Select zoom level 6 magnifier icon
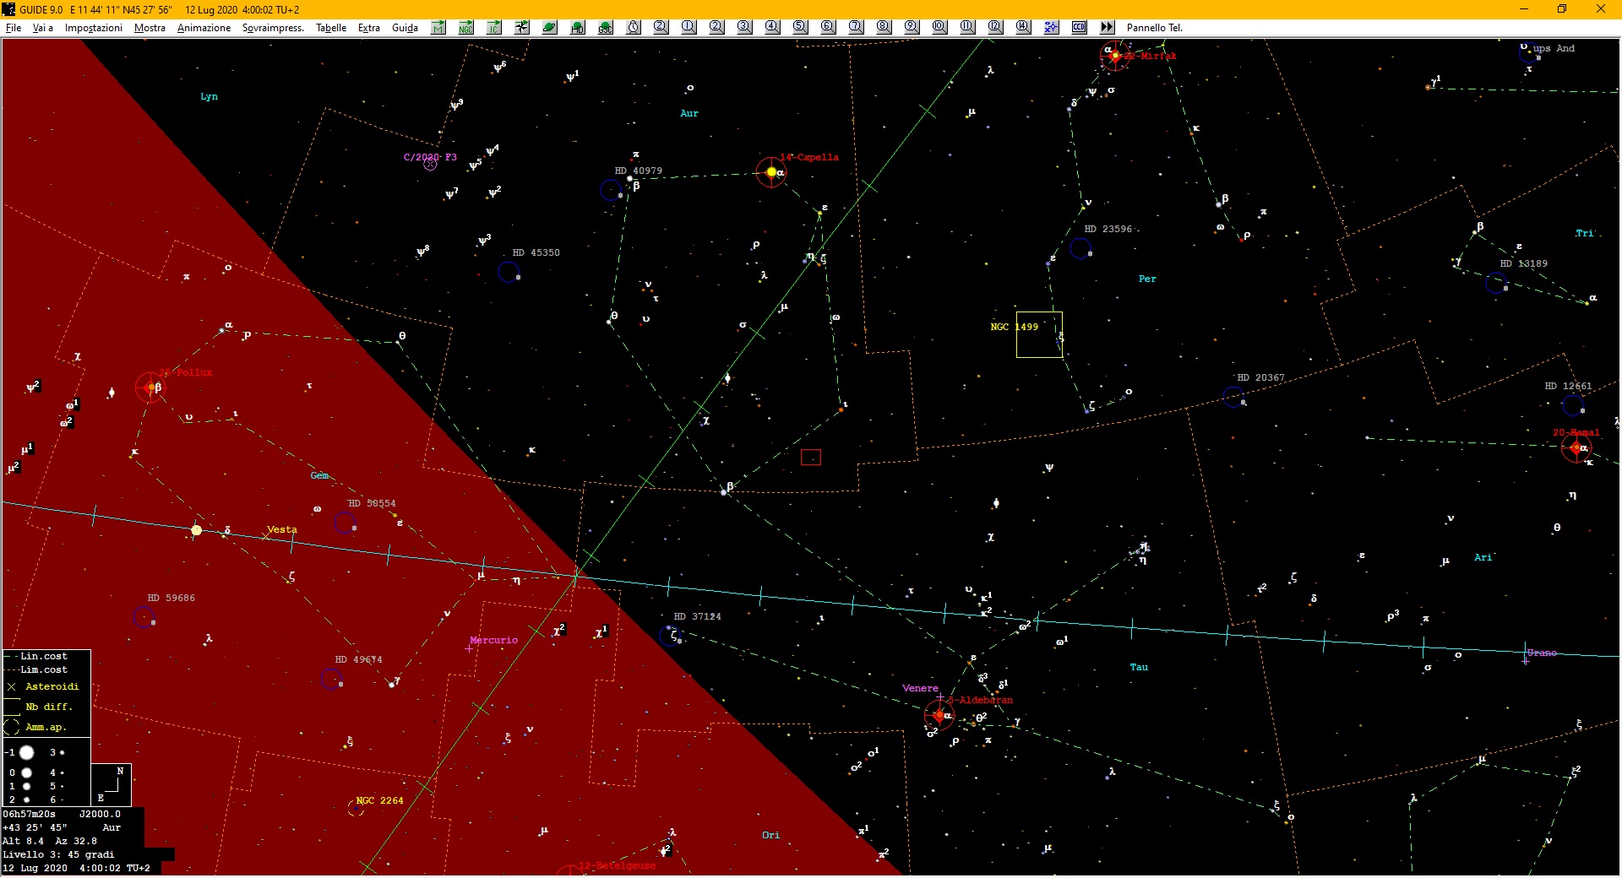The image size is (1622, 878). point(829,27)
